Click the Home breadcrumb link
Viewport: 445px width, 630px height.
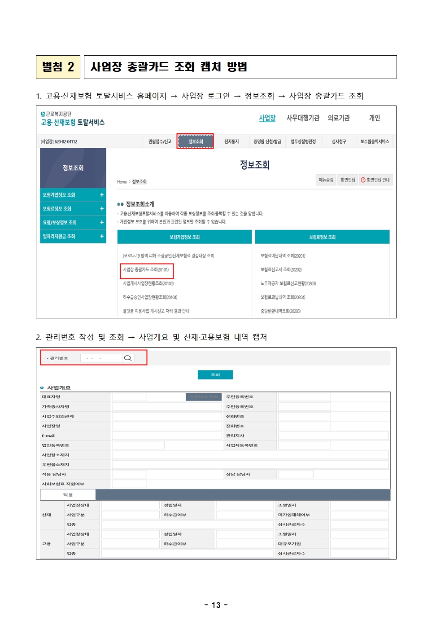[122, 182]
